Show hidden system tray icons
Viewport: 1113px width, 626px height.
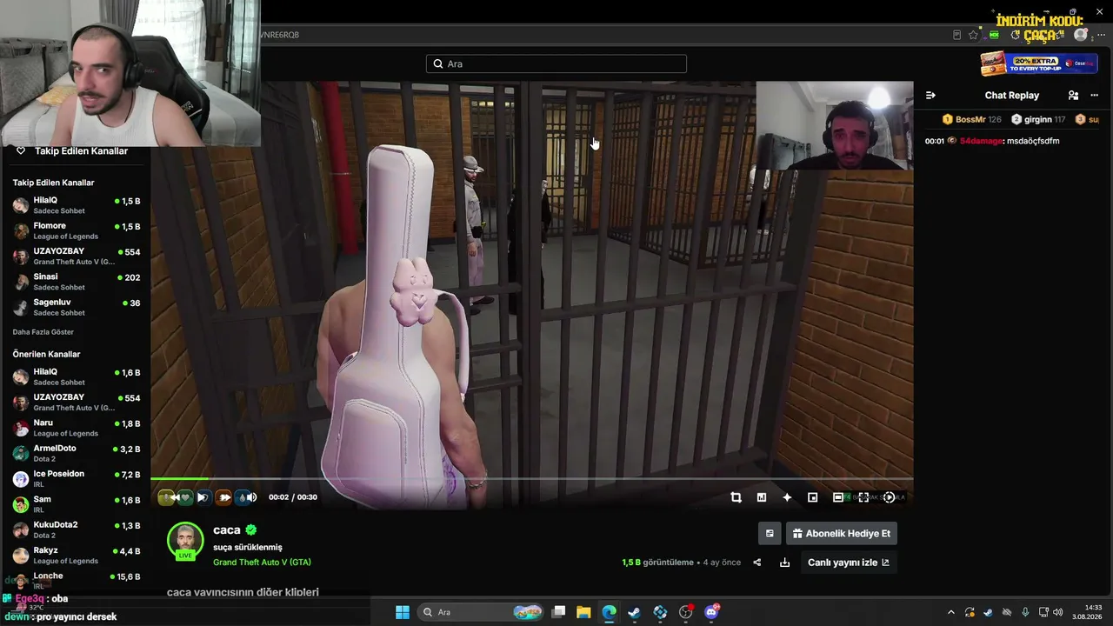[950, 612]
